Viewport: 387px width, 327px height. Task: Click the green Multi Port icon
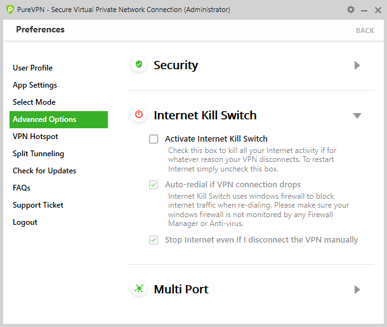pos(139,288)
